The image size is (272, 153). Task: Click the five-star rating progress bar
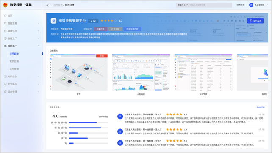(89, 123)
